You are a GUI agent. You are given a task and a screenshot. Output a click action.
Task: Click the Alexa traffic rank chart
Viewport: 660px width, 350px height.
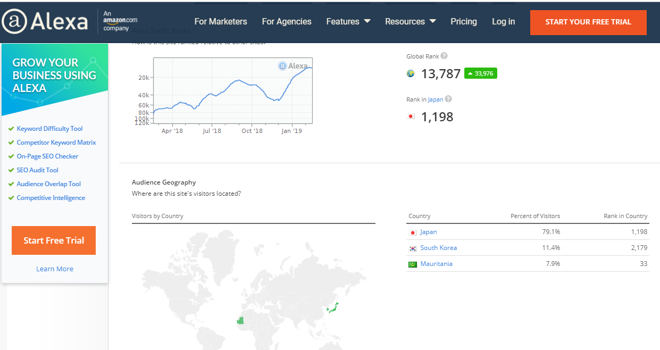[232, 91]
